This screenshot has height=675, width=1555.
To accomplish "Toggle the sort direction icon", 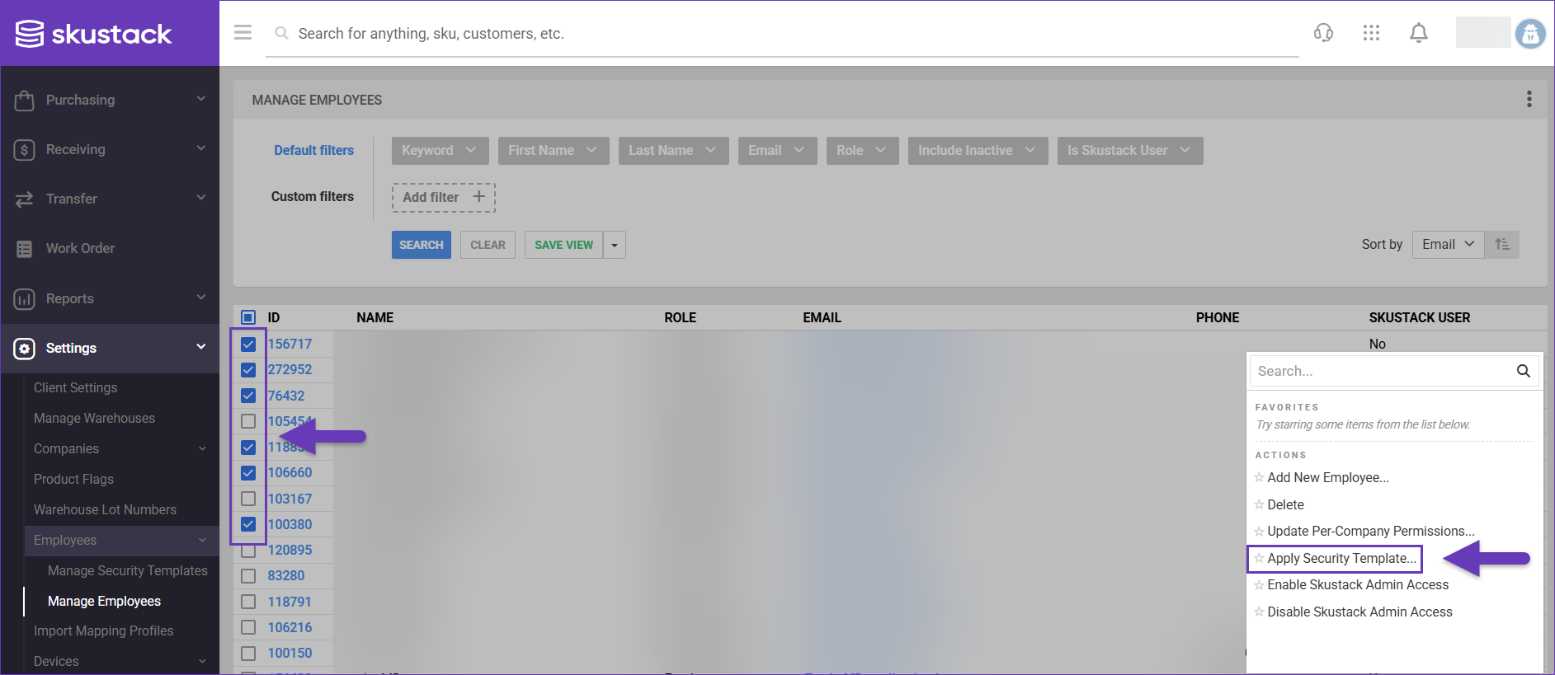I will click(x=1501, y=245).
